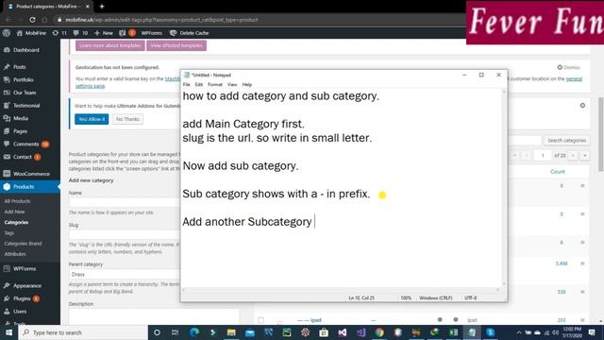
Task: Go back in browser history
Action: (8, 20)
